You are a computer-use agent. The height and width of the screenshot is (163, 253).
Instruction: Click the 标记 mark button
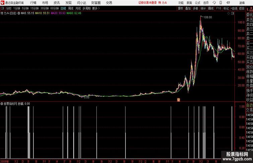(x=226, y=8)
